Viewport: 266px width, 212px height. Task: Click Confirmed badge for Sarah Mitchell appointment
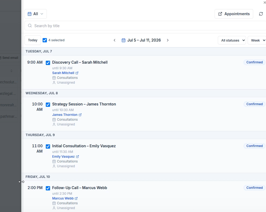click(x=255, y=62)
